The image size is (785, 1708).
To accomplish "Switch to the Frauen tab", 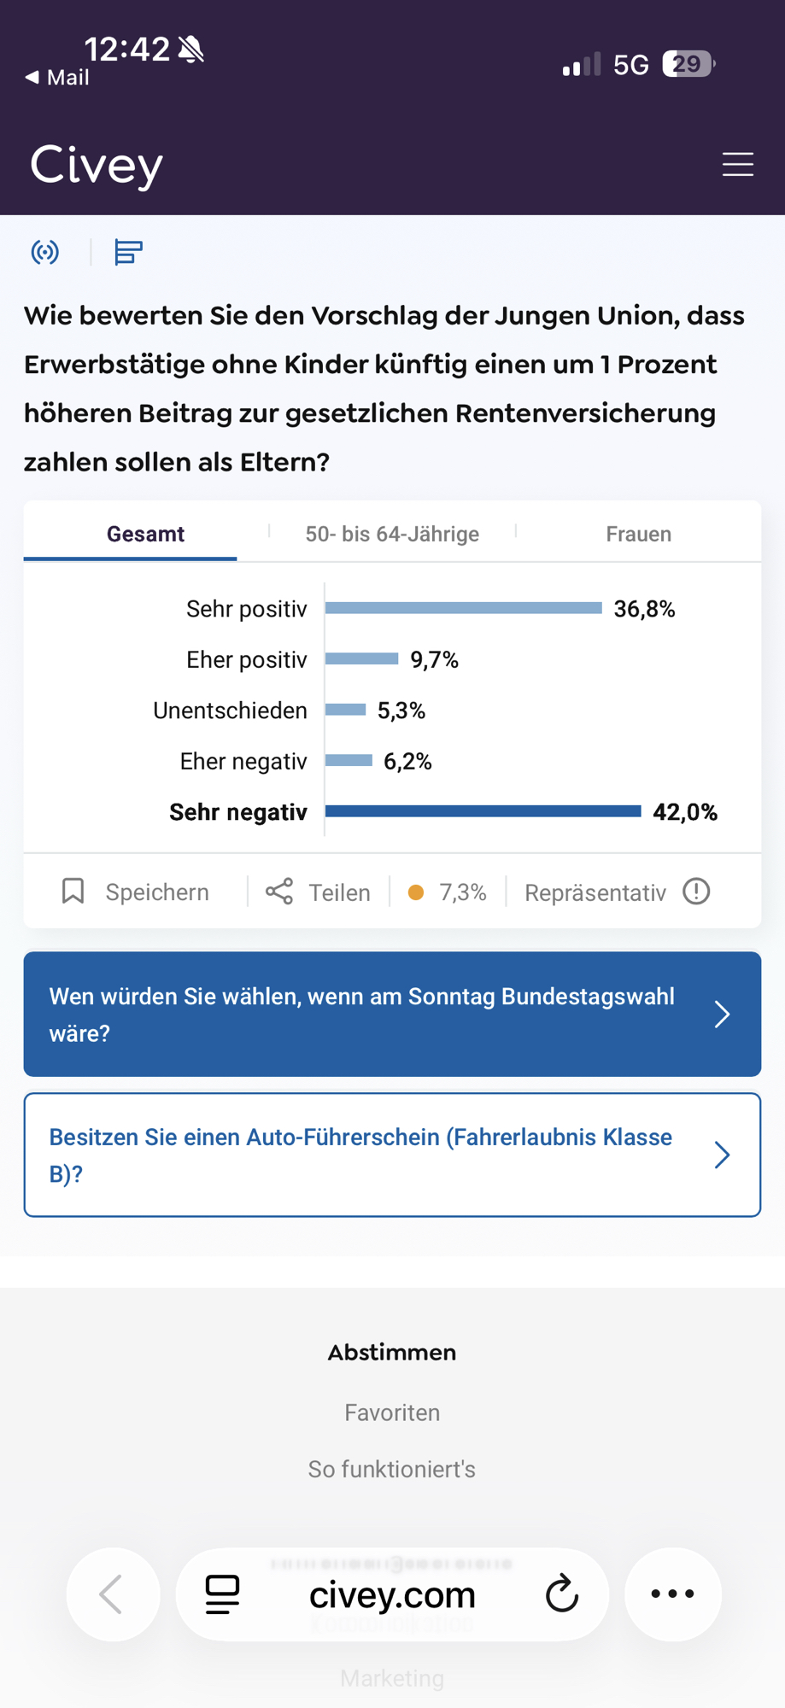I will click(x=638, y=534).
